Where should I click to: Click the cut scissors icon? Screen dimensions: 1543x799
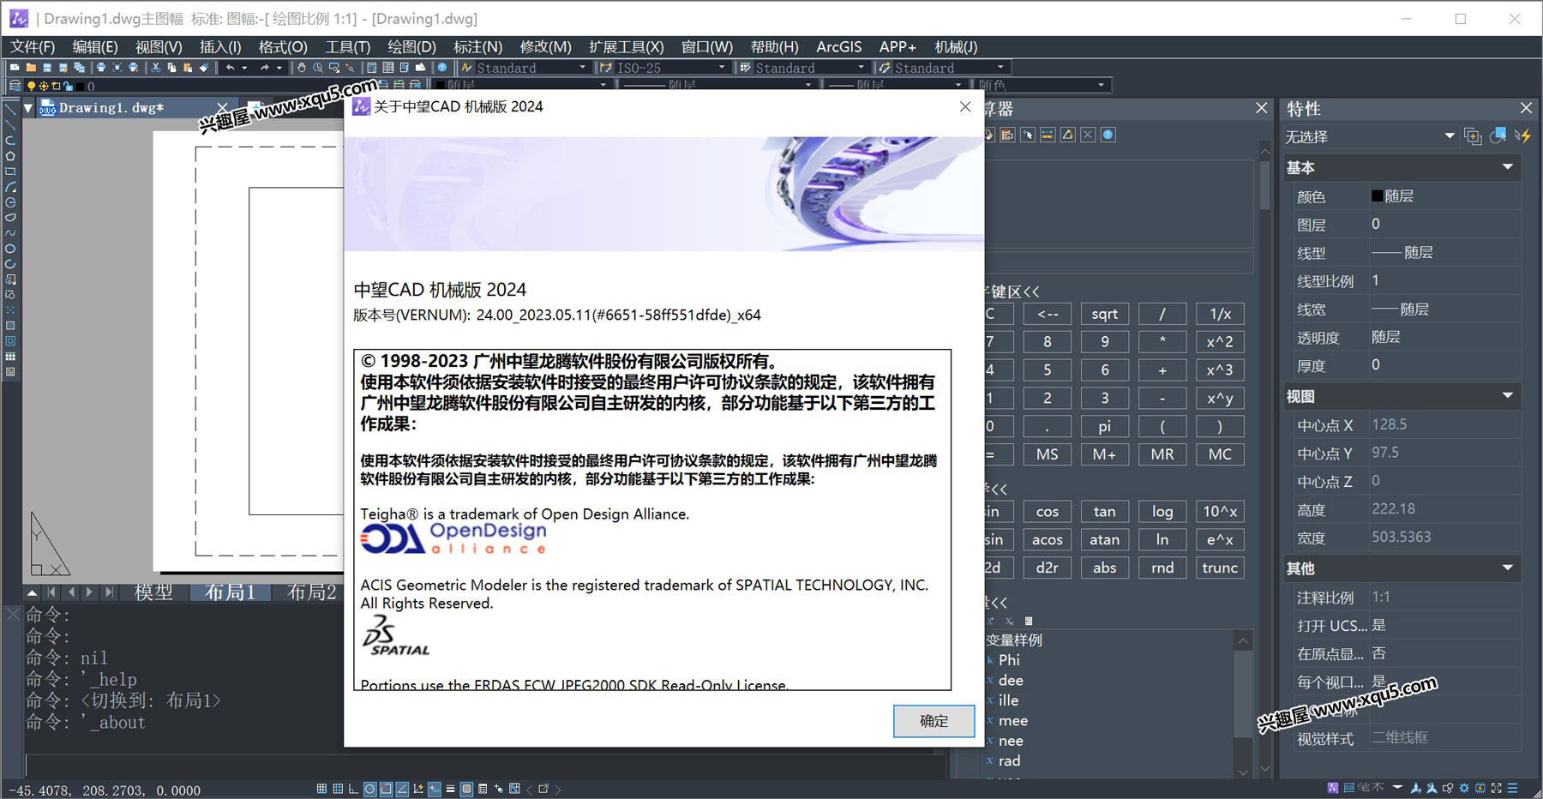[155, 68]
